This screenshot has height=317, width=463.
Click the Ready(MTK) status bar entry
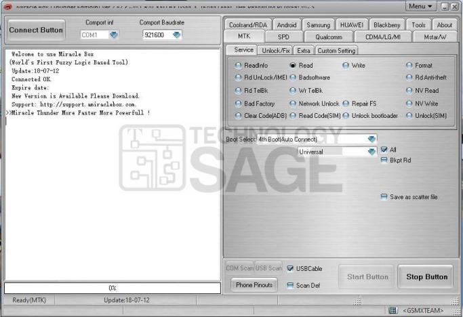pos(29,300)
